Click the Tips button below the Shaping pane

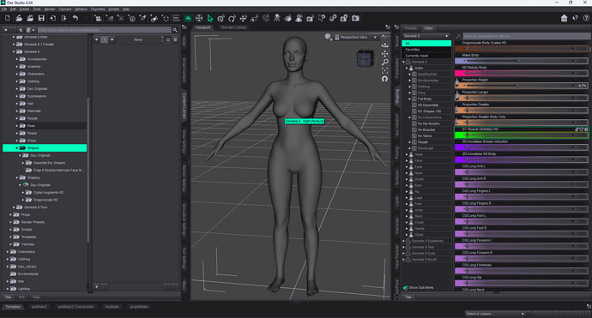tap(408, 297)
